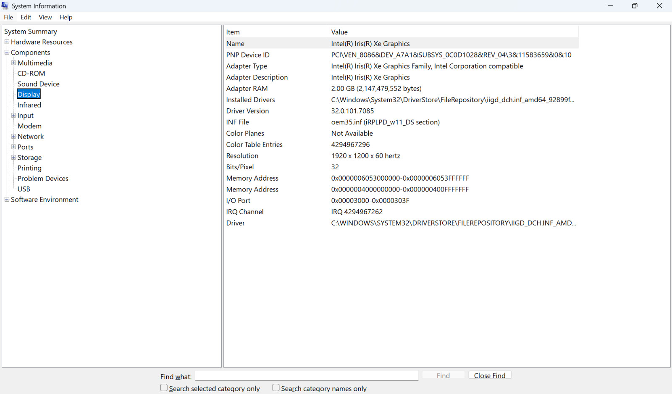Click the Find button
Viewport: 672px width, 394px height.
pos(443,376)
